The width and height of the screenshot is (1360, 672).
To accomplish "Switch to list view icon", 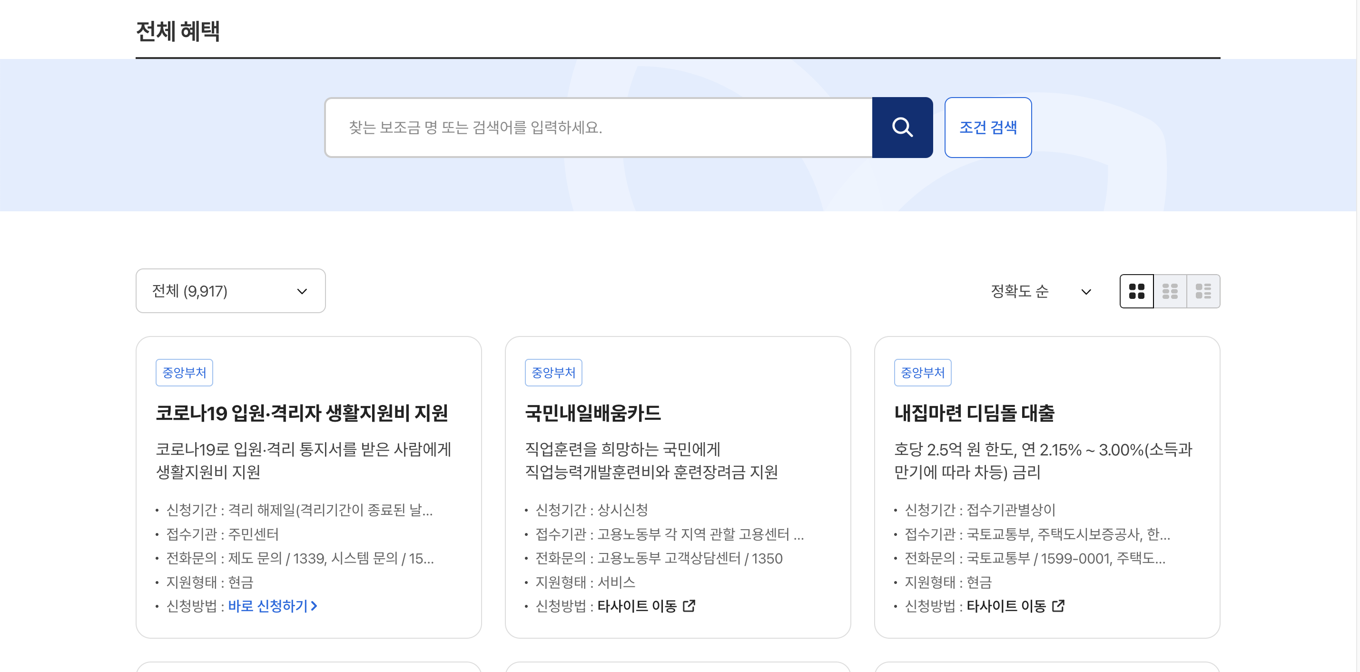I will (x=1202, y=291).
